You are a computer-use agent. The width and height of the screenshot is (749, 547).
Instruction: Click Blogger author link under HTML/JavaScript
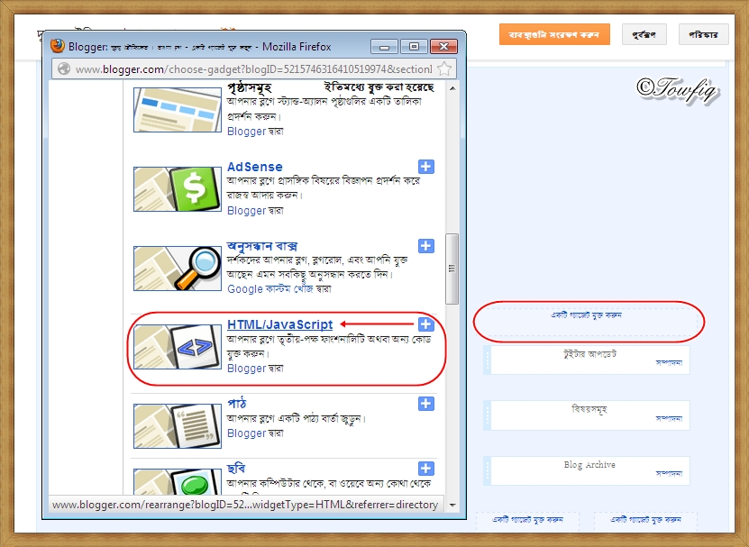pyautogui.click(x=246, y=369)
